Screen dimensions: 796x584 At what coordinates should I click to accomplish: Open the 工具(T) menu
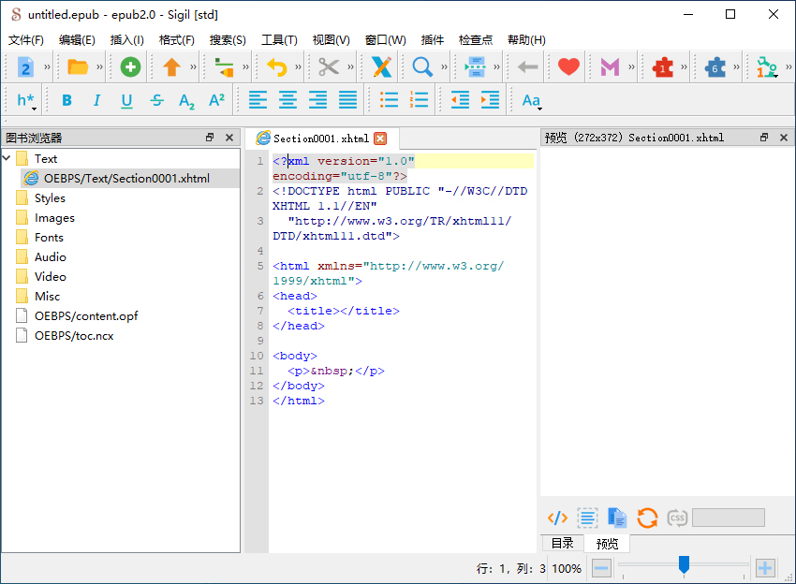(278, 39)
